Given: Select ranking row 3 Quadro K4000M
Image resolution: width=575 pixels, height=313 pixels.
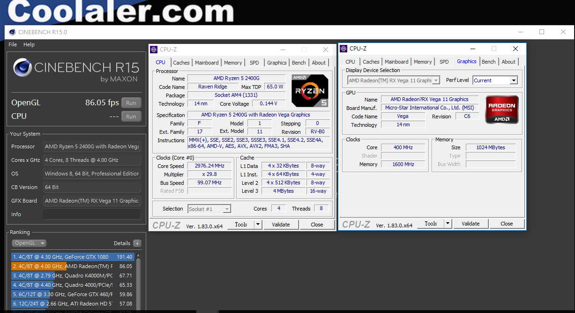Looking at the screenshot, I should coord(73,276).
